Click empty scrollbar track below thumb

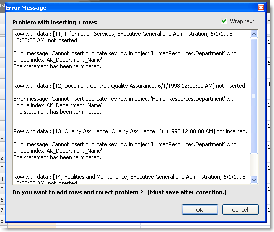pos(254,165)
